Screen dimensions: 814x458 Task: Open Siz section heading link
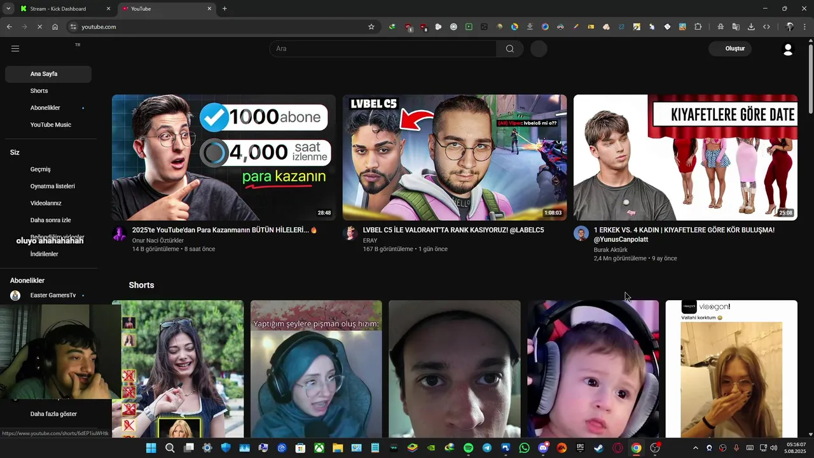pos(15,152)
